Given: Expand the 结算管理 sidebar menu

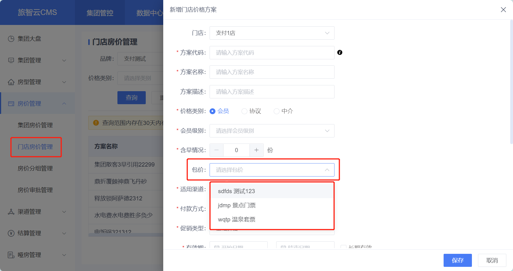Looking at the screenshot, I should [x=64, y=233].
